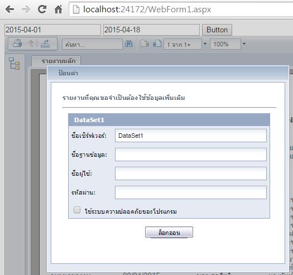Click the binoculars search icon
This screenshot has height=275, width=293.
pos(129,44)
